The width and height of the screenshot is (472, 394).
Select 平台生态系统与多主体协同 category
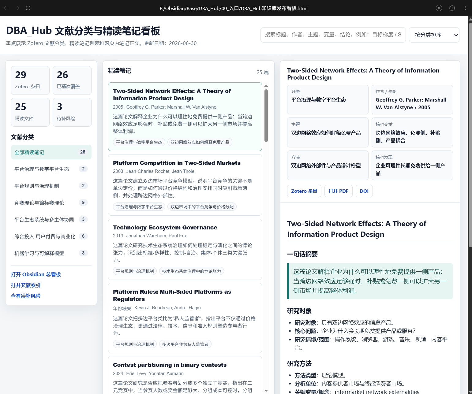tap(51, 219)
